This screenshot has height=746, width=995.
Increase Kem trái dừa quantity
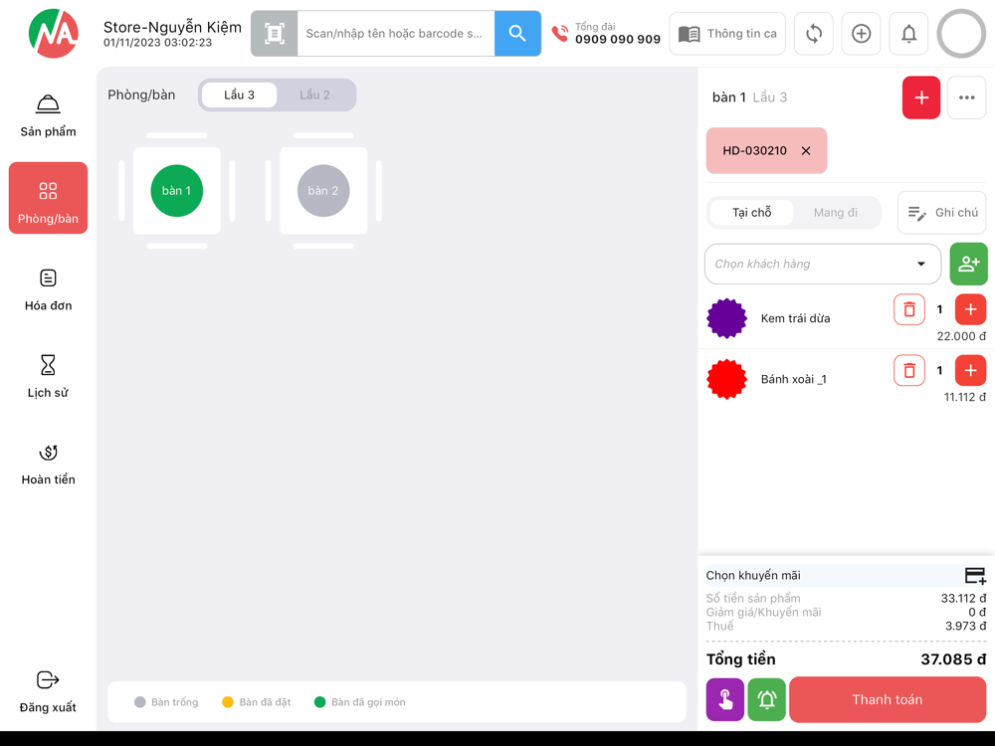coord(970,309)
